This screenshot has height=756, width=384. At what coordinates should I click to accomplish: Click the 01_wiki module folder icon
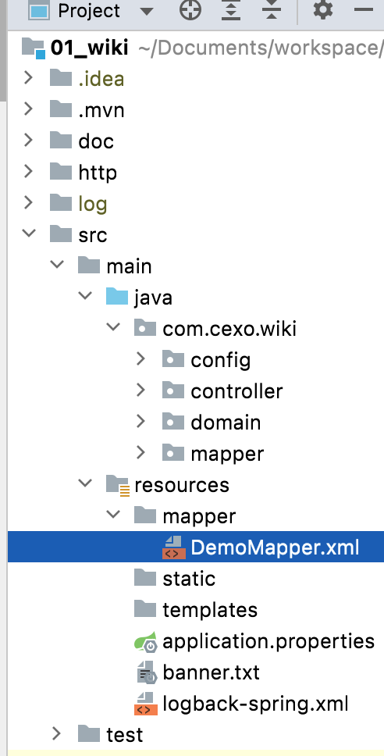click(x=34, y=48)
